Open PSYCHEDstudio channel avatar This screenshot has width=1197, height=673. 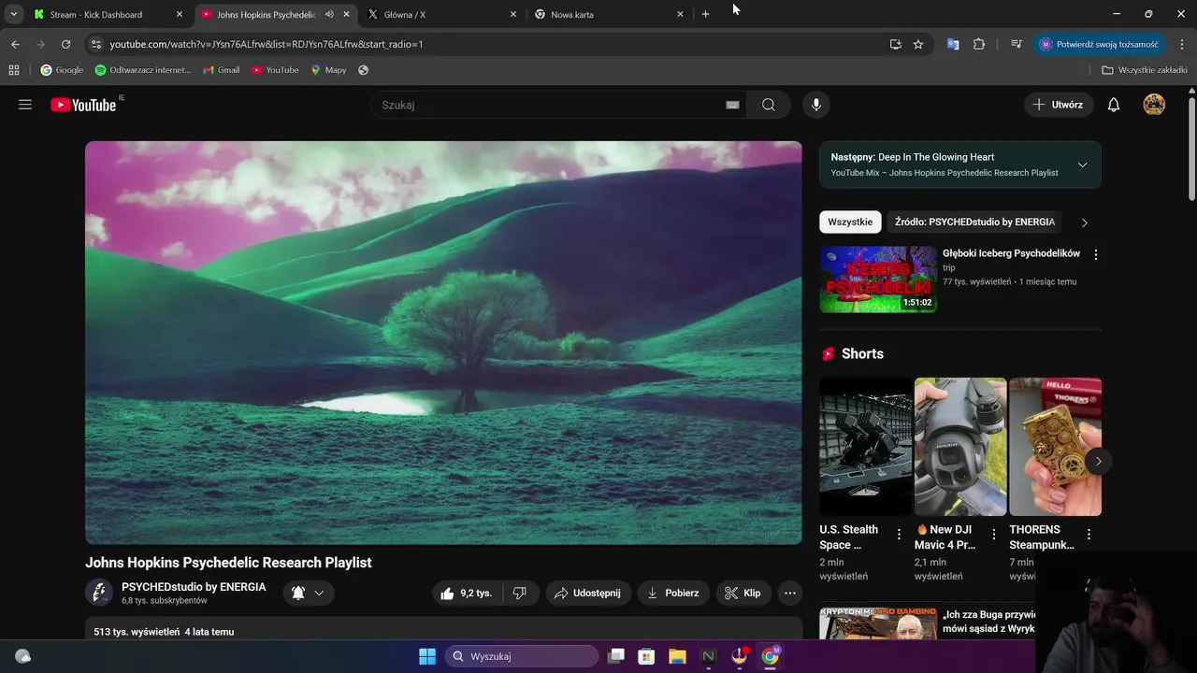click(x=99, y=593)
